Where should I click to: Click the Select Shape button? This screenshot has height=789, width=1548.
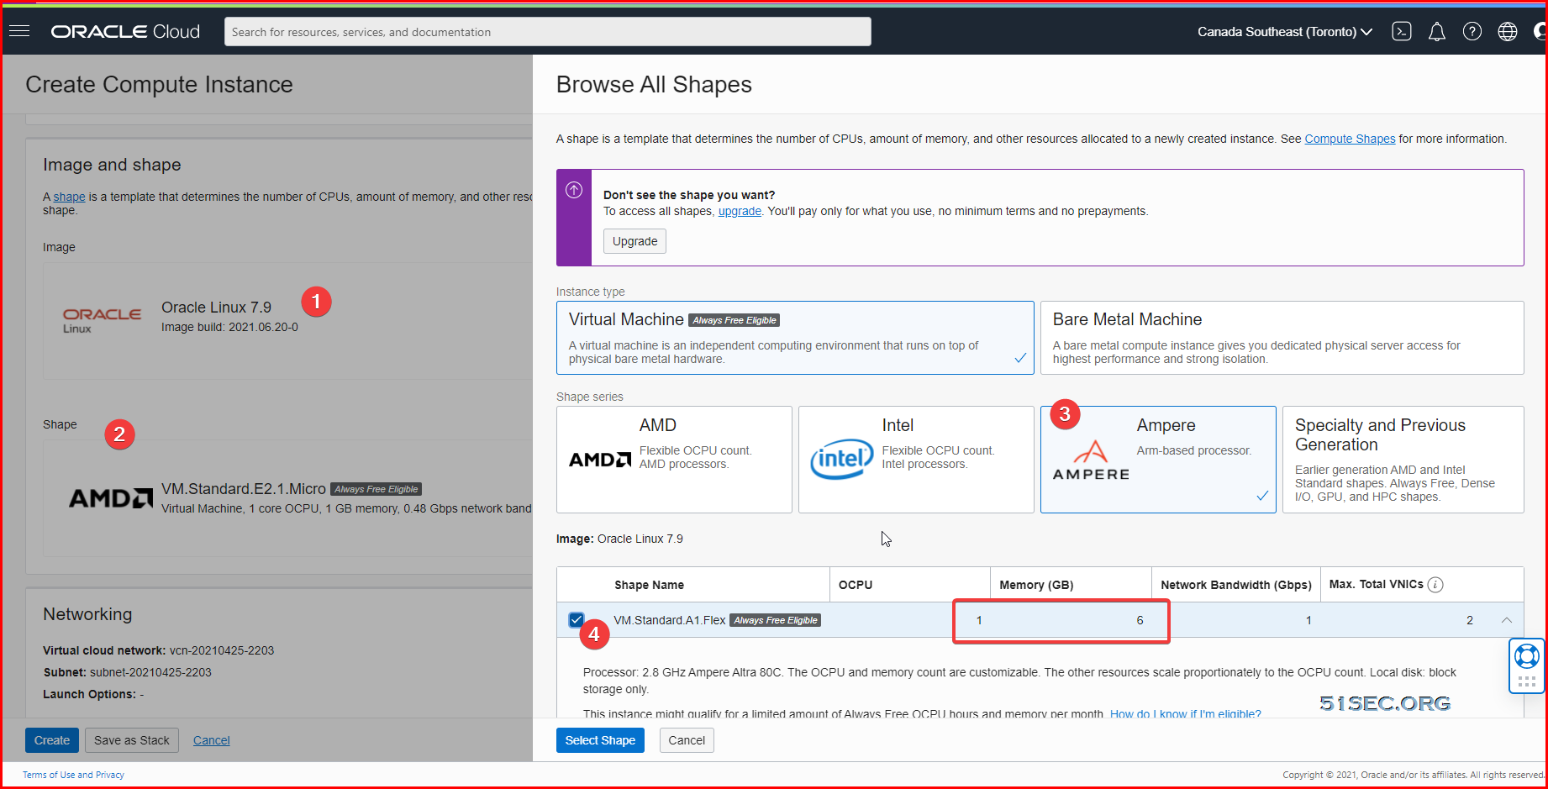pos(600,740)
